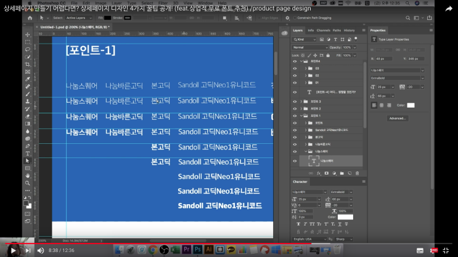Select the Blur tool

pos(28,131)
